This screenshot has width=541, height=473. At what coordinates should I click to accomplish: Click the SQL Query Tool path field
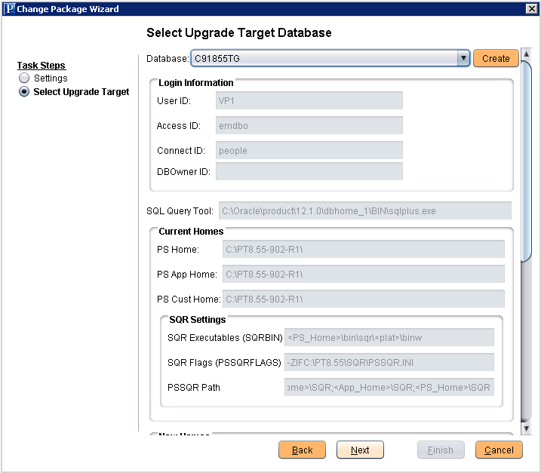[364, 211]
